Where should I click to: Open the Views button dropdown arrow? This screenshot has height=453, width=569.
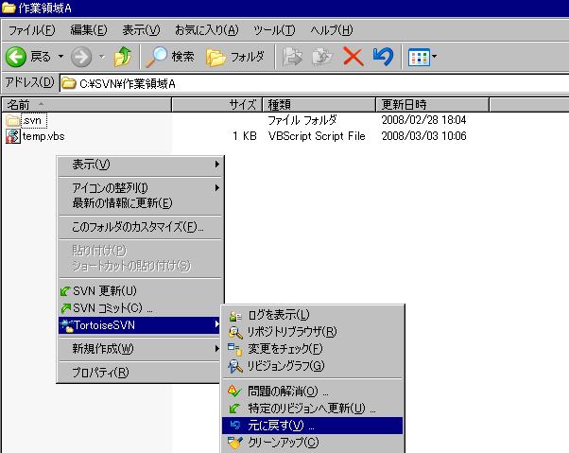pyautogui.click(x=434, y=57)
